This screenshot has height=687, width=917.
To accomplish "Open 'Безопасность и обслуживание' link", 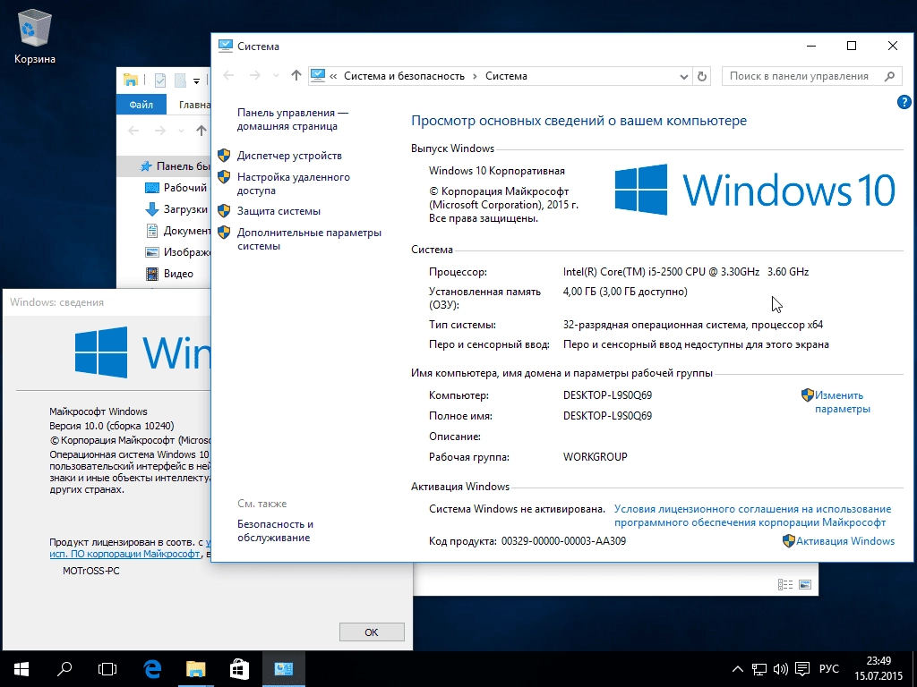I will (275, 530).
